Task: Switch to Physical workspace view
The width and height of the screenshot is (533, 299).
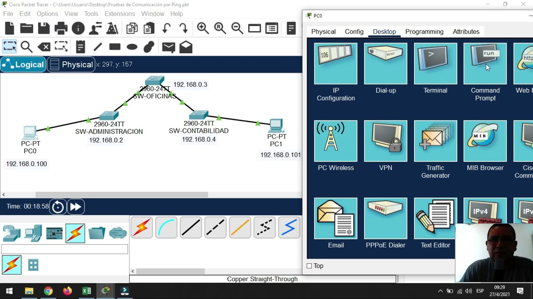Action: coord(71,64)
